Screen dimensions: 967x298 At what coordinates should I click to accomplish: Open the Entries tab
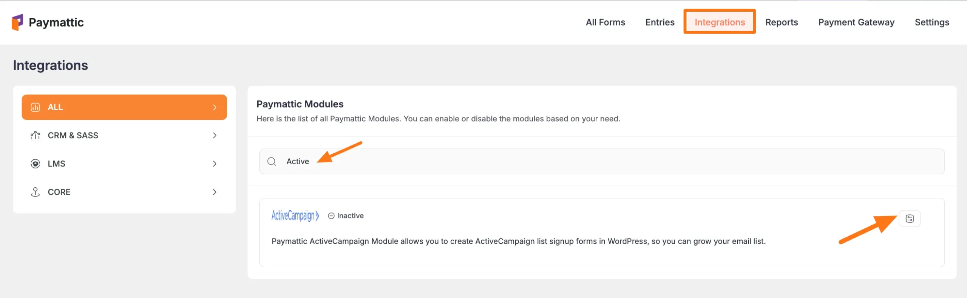click(x=660, y=22)
